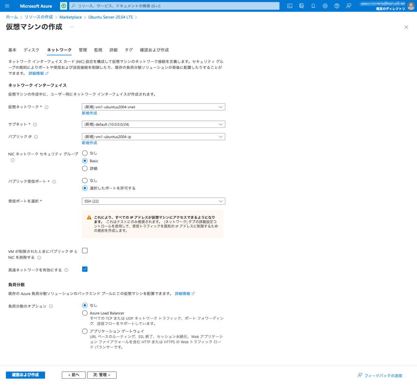Select 詳細 NIC security group option

click(85, 169)
